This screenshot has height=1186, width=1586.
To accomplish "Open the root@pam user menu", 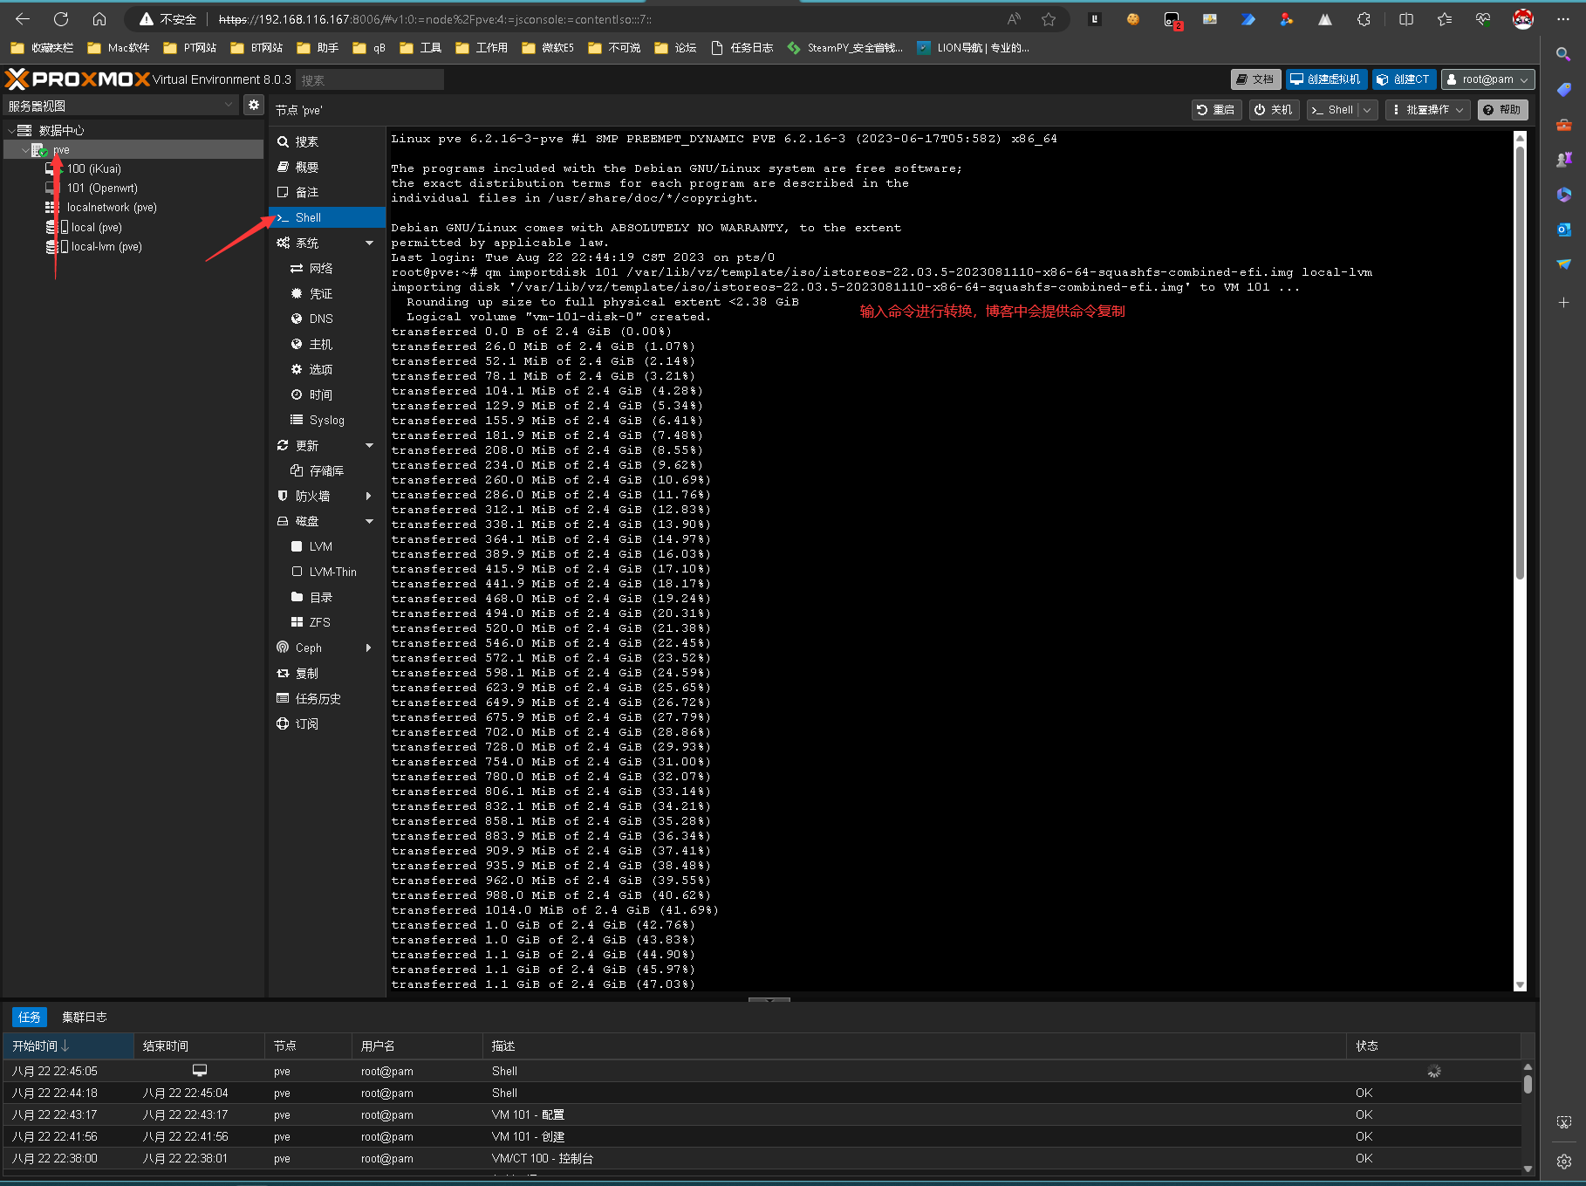I will click(1487, 79).
